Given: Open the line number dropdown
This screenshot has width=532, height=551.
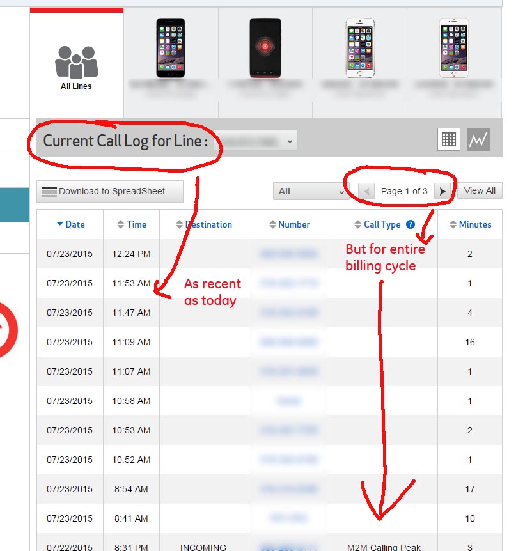Looking at the screenshot, I should point(256,141).
